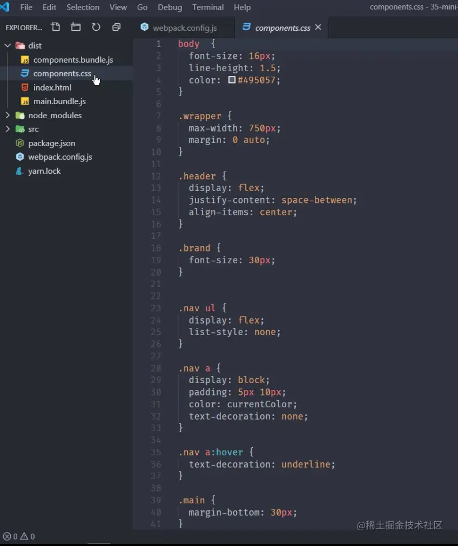Click the 'max-width' property text
This screenshot has height=546, width=458.
point(213,128)
